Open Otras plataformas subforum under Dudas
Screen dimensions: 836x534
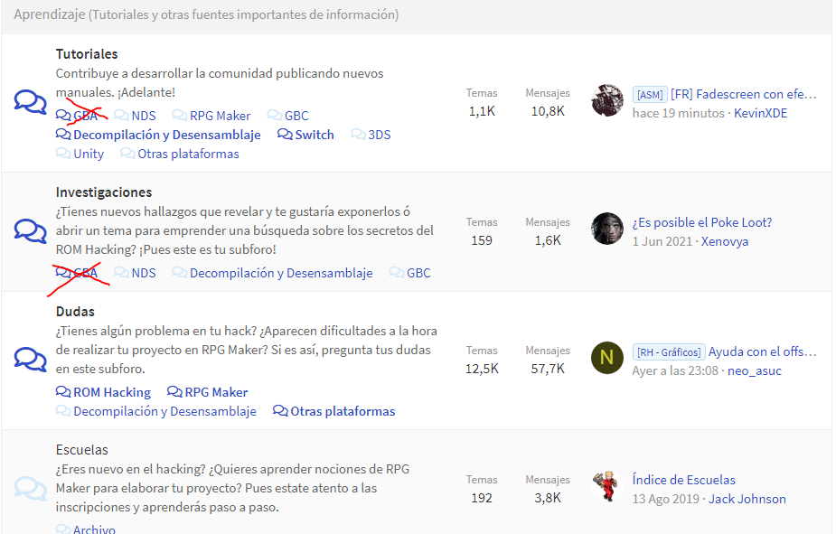tap(342, 411)
